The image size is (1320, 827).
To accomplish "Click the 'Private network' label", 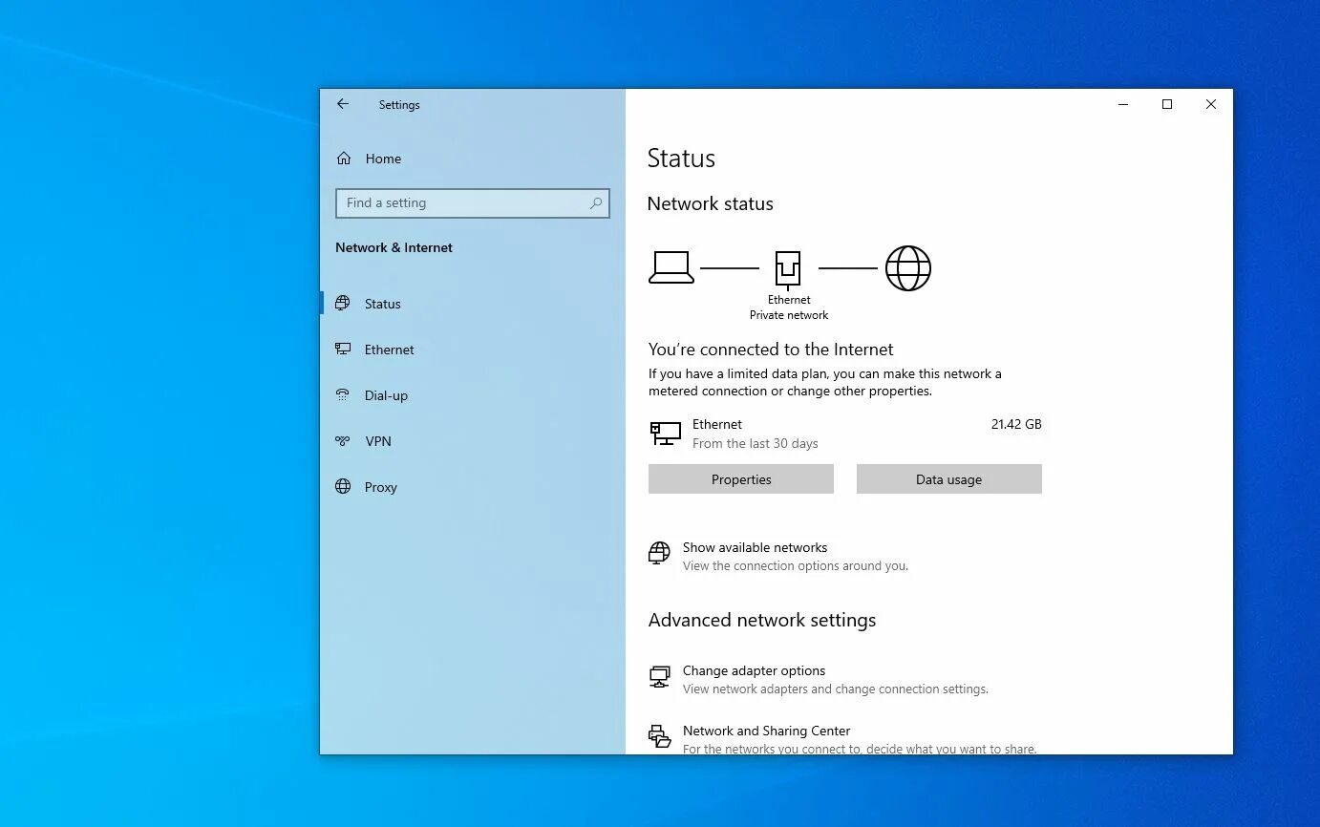I will click(789, 315).
